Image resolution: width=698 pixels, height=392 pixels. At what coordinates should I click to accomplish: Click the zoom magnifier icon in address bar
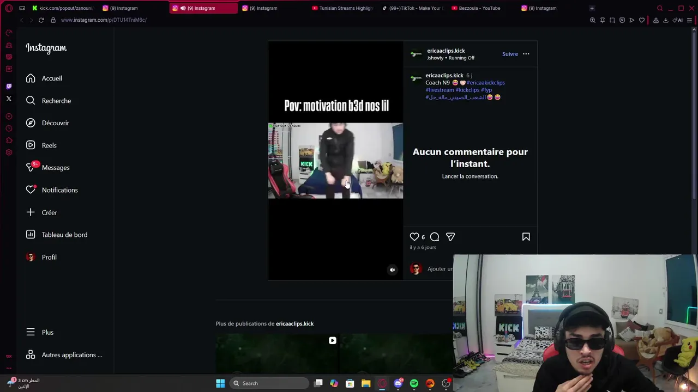coord(592,20)
